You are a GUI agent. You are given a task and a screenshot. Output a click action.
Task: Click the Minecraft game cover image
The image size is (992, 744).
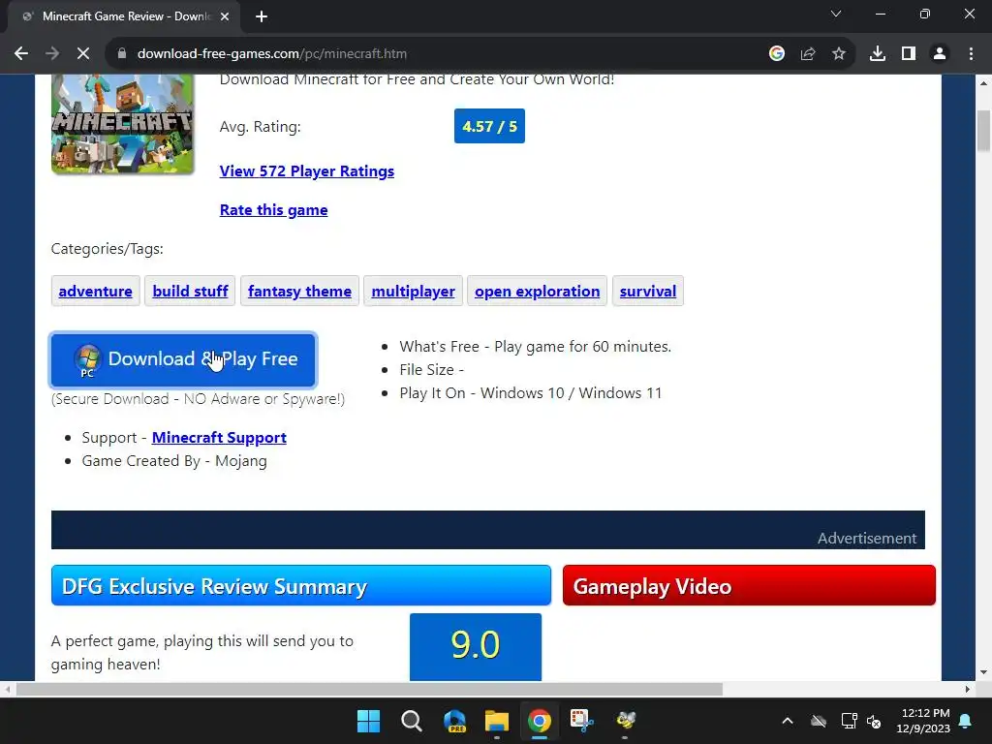(123, 123)
